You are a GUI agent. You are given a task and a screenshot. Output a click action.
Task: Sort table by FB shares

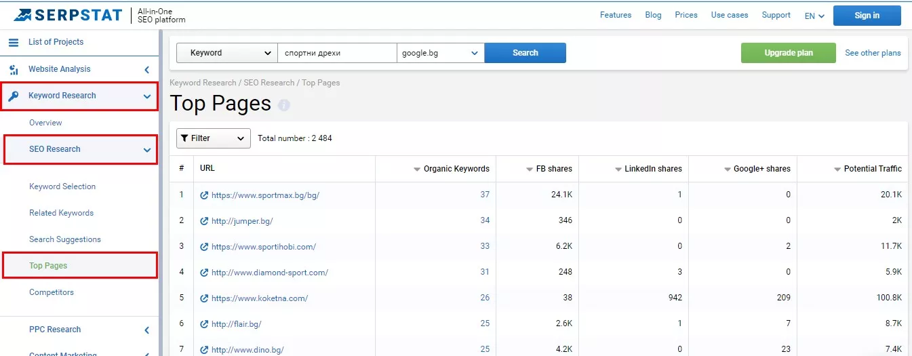coord(549,169)
